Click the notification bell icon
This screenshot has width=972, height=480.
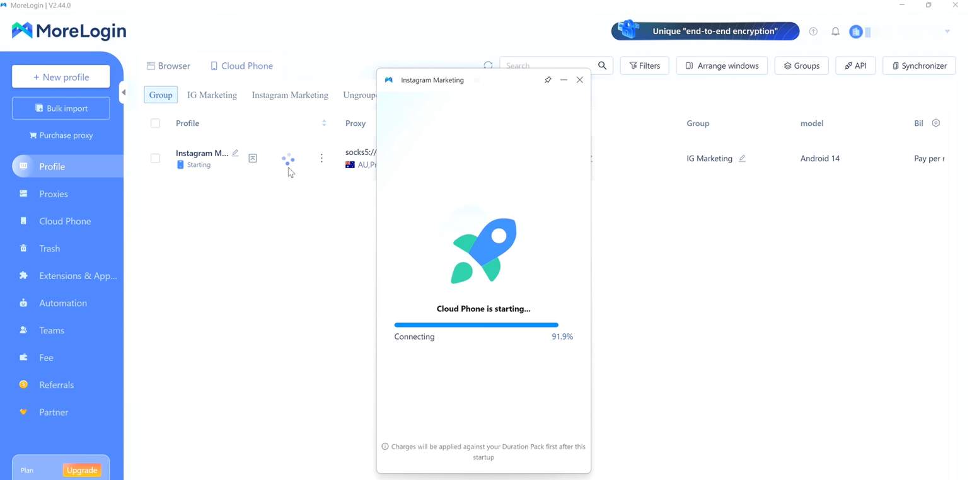[835, 31]
